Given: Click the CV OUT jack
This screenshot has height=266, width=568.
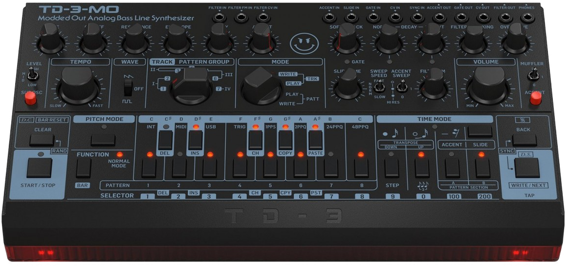Looking at the screenshot, I should (483, 17).
